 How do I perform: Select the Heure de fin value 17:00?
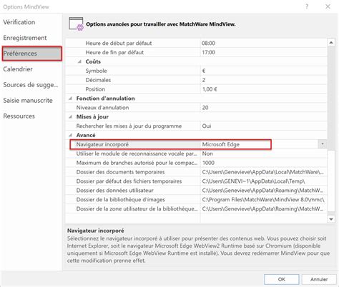pos(208,52)
